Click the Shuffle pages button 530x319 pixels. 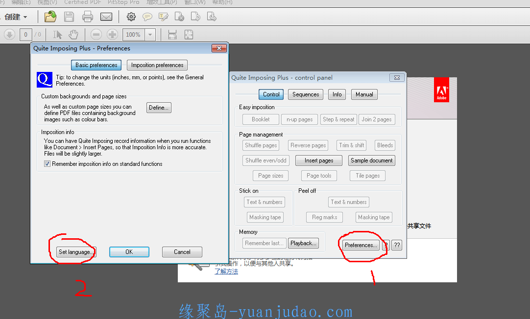pos(261,145)
